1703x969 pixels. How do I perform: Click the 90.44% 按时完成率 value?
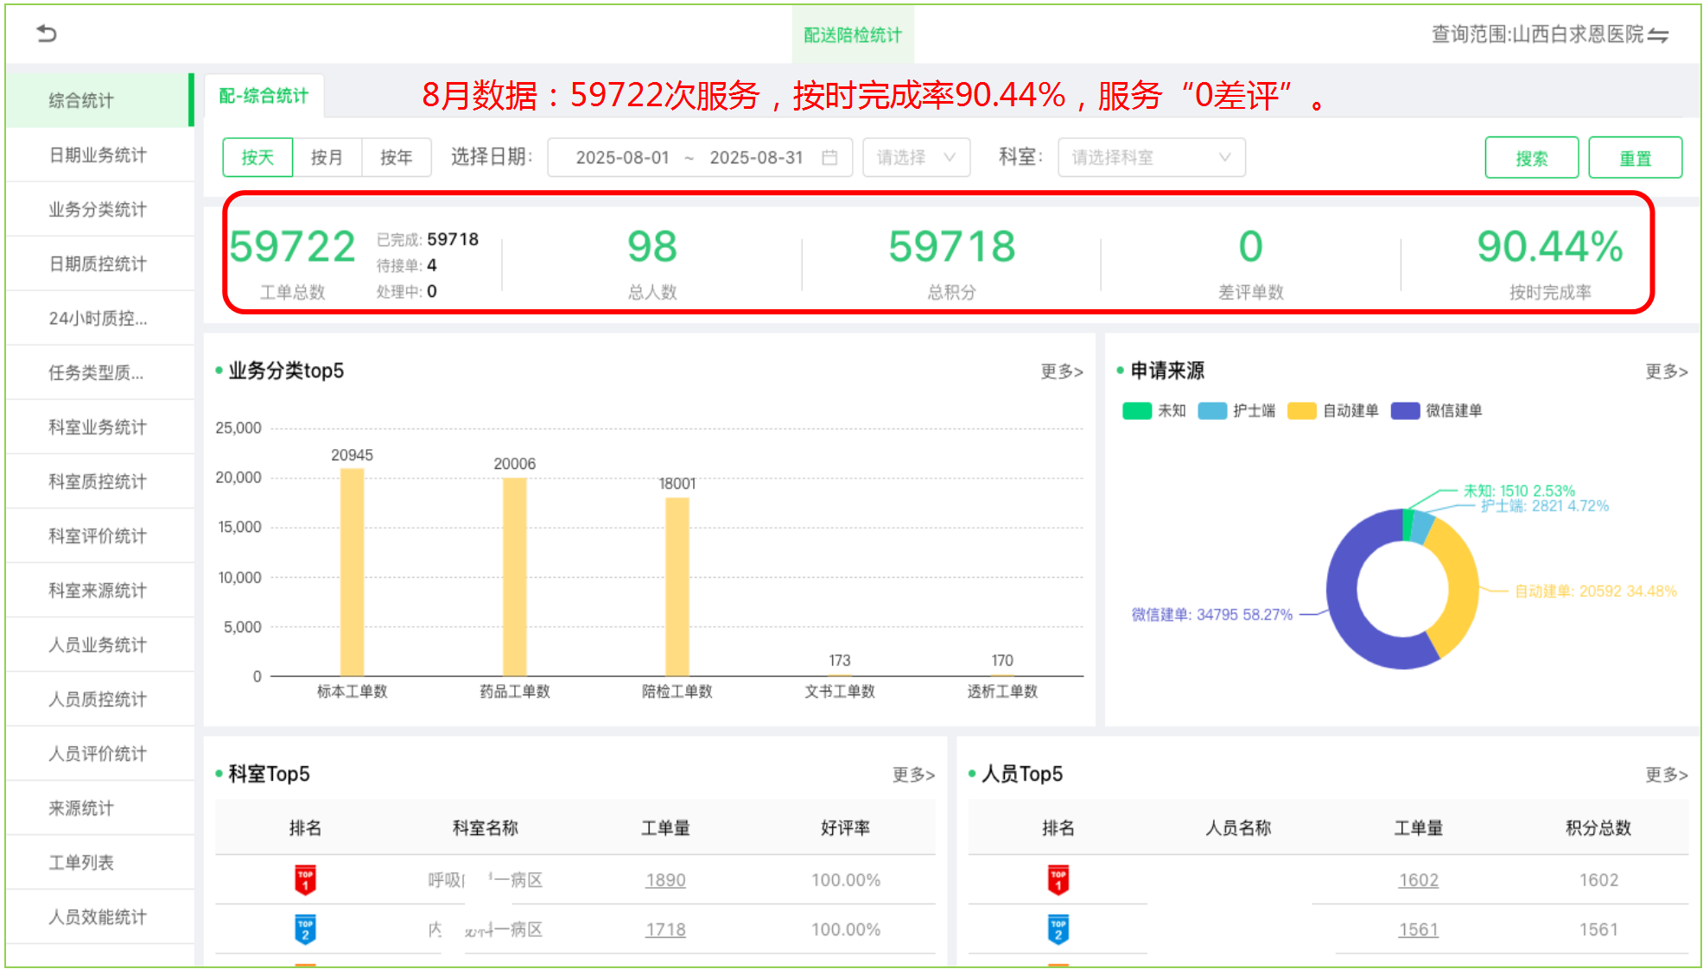(x=1550, y=247)
